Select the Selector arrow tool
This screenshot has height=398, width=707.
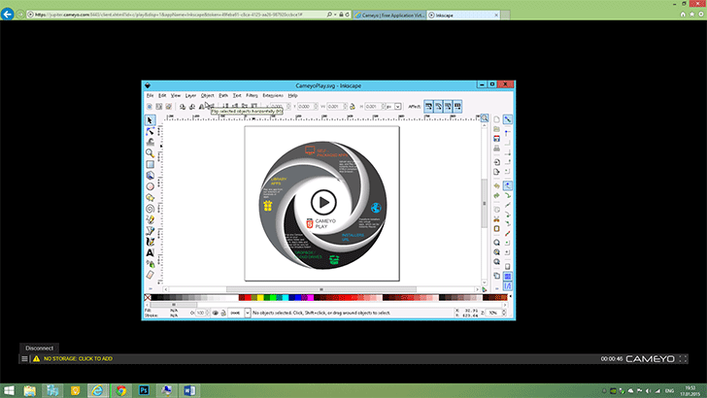click(151, 120)
